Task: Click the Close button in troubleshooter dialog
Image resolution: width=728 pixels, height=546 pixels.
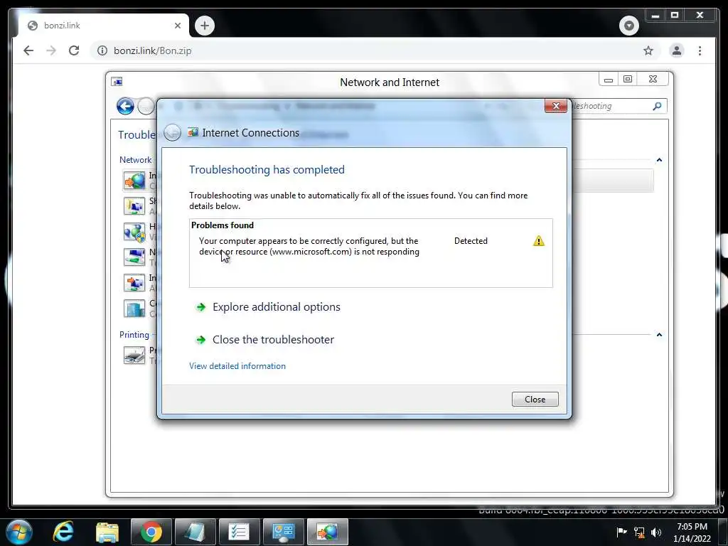Action: [535, 400]
